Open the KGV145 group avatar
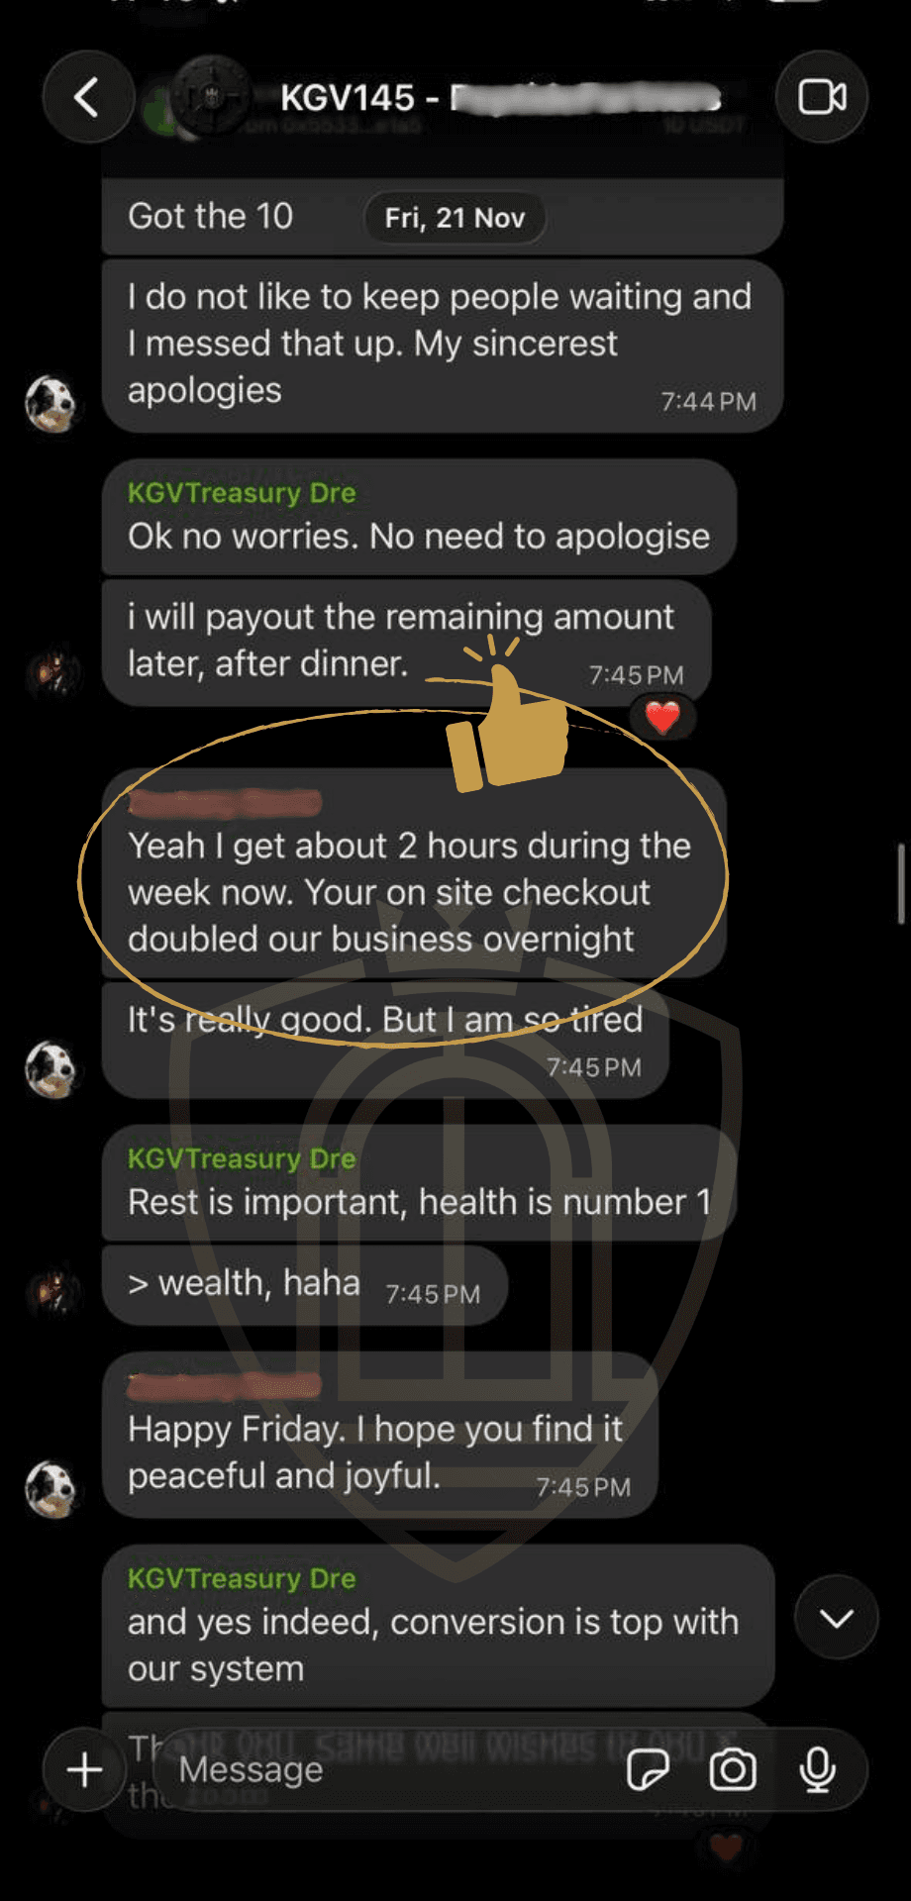The height and width of the screenshot is (1901, 911). tap(210, 96)
